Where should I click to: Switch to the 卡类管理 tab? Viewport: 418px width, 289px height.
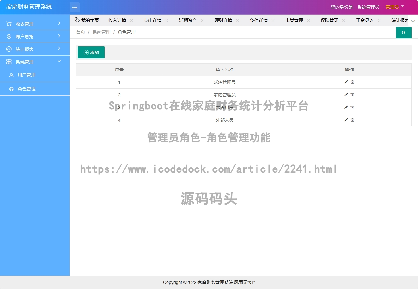pyautogui.click(x=294, y=20)
